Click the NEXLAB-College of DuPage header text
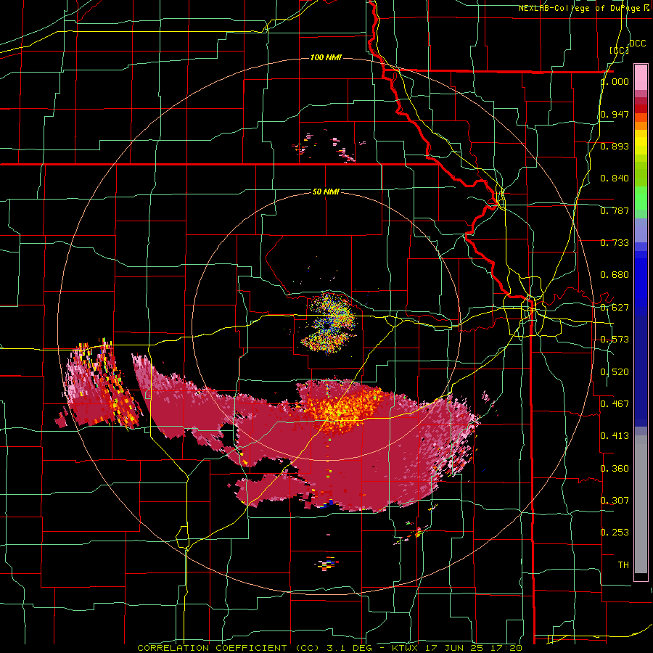Screen dimensions: 653x653 click(583, 8)
